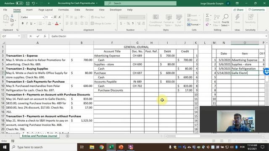Click the Share button

click(238, 10)
